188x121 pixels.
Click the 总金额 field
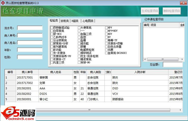click(173, 65)
